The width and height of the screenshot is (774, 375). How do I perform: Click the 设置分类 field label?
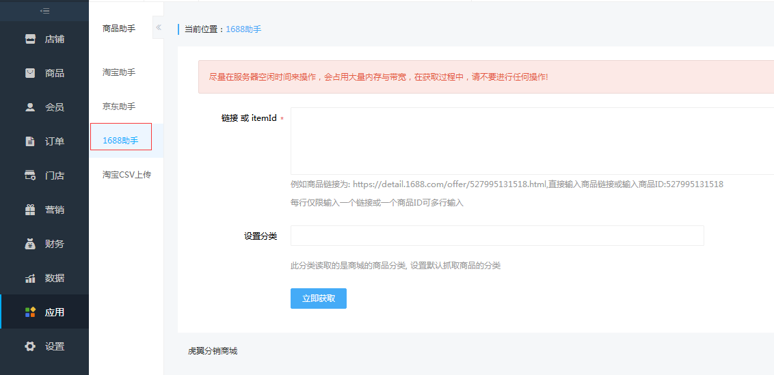click(261, 236)
